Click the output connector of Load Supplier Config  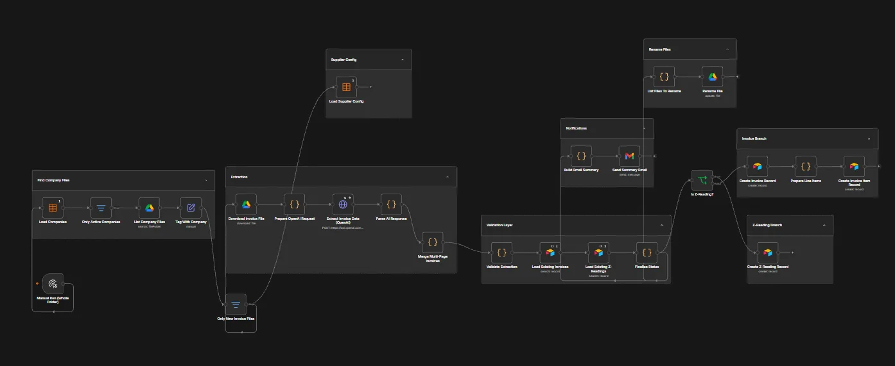358,87
